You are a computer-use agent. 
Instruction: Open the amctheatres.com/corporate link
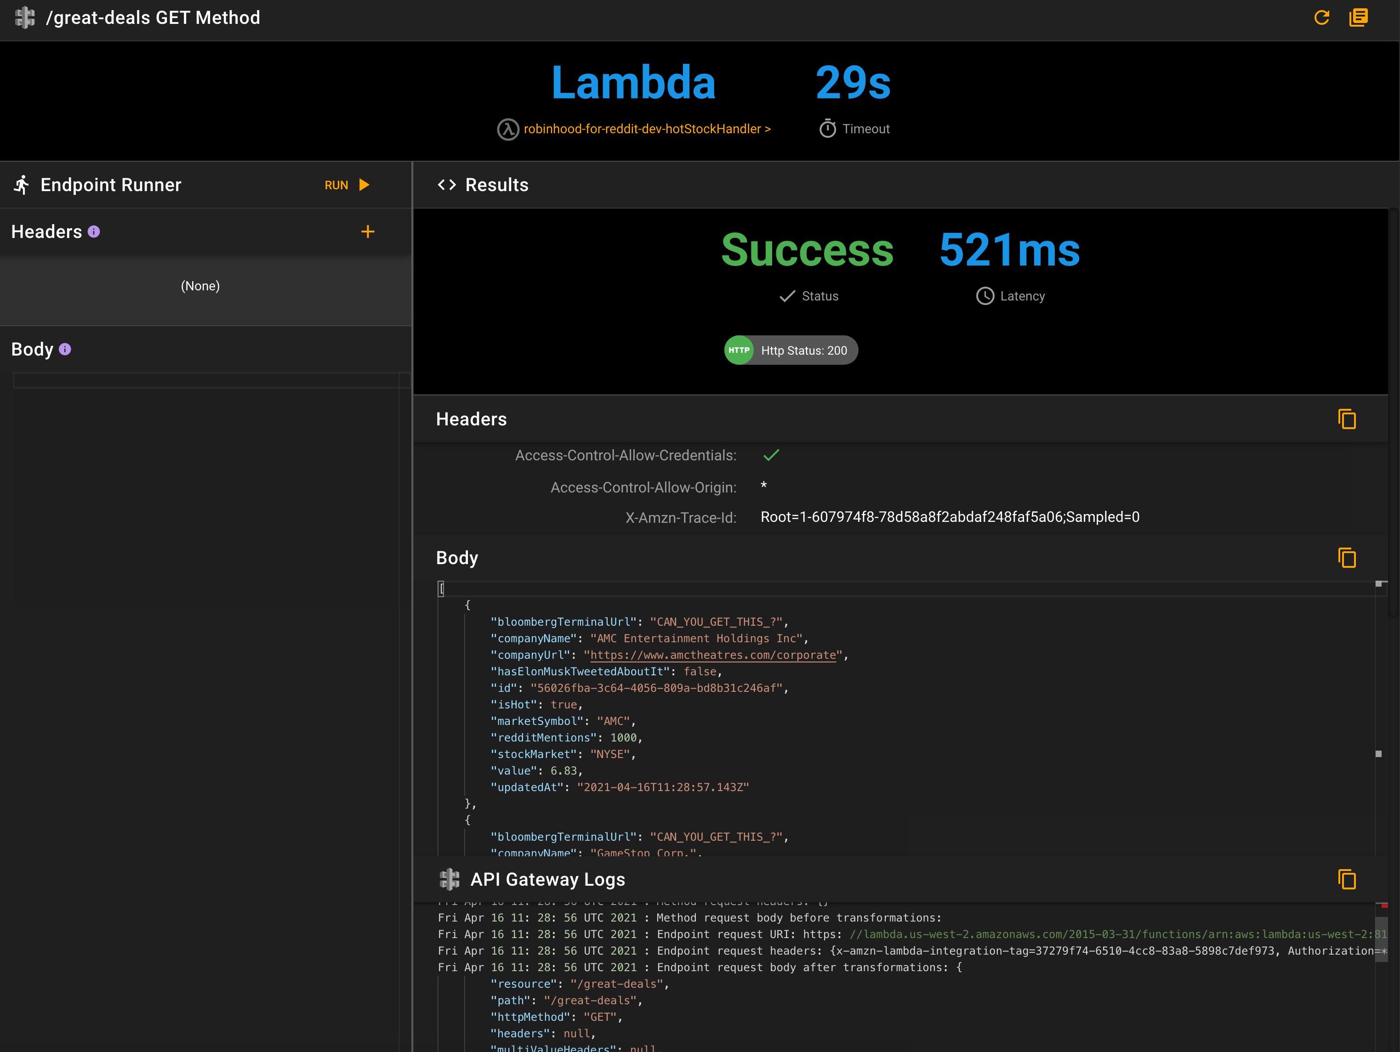pos(713,655)
